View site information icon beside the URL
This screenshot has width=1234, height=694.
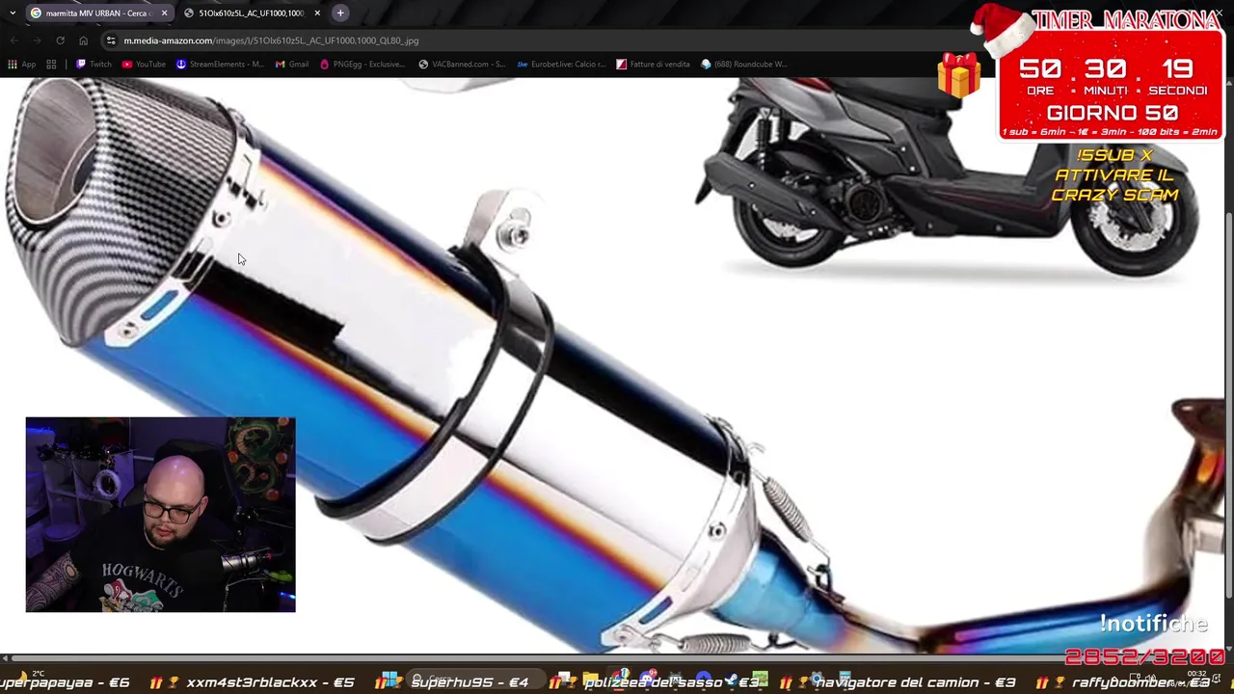pyautogui.click(x=111, y=40)
